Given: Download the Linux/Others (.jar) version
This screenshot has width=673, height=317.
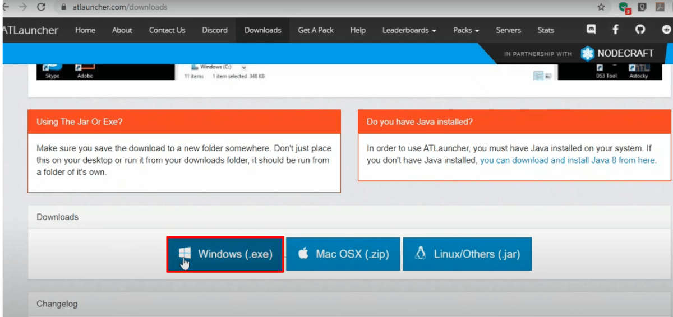Looking at the screenshot, I should coord(467,254).
